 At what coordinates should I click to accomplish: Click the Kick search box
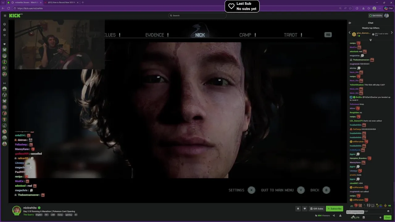(x=197, y=15)
